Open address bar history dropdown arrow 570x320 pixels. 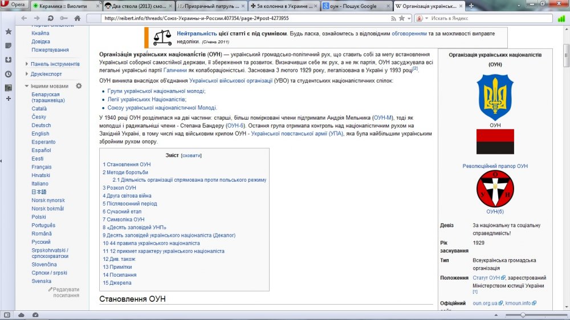(409, 18)
